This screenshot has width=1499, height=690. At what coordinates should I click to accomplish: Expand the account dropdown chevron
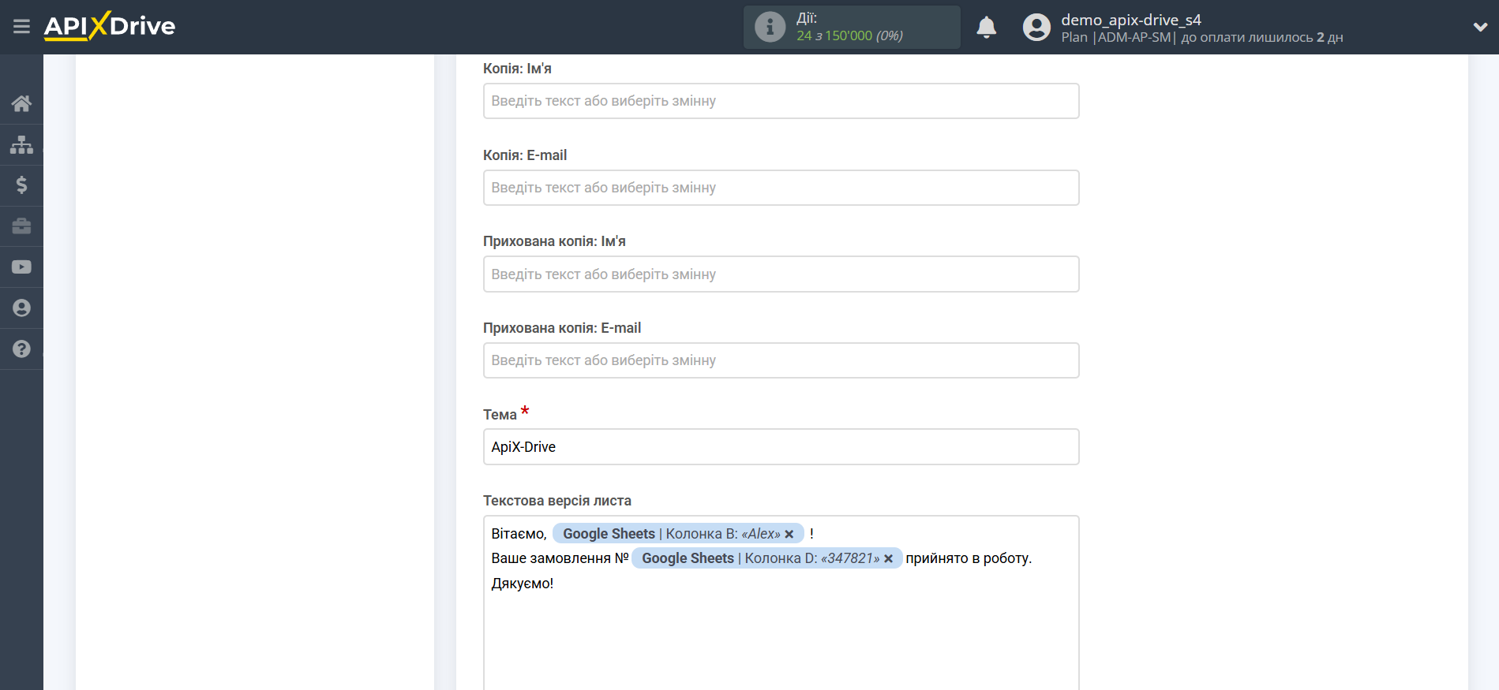pos(1480,27)
